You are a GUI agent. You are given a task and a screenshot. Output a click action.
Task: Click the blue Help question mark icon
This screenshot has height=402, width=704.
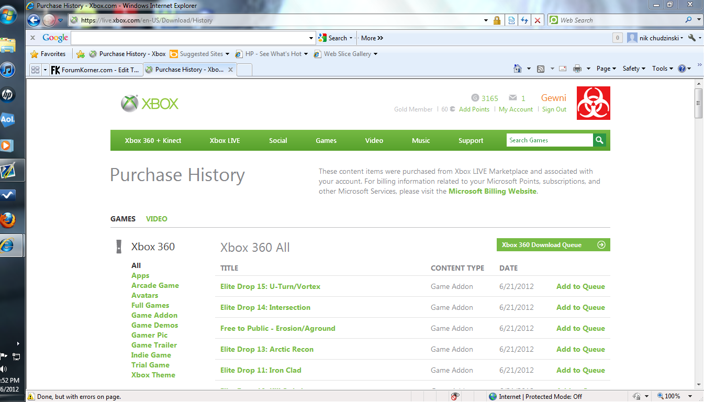click(x=682, y=69)
